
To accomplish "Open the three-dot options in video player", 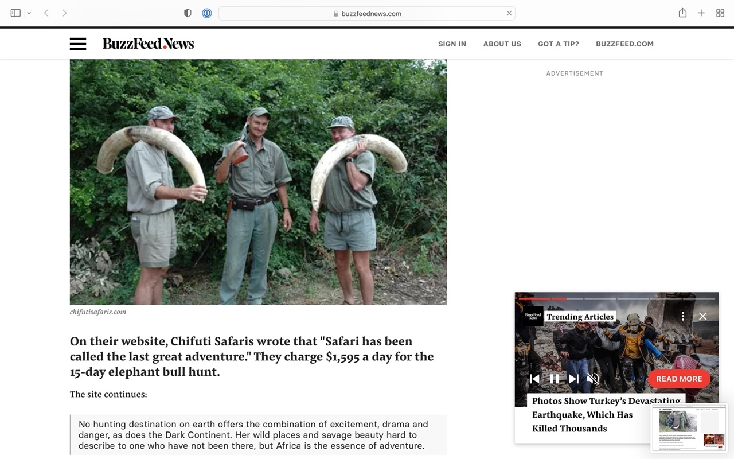I will (x=682, y=316).
